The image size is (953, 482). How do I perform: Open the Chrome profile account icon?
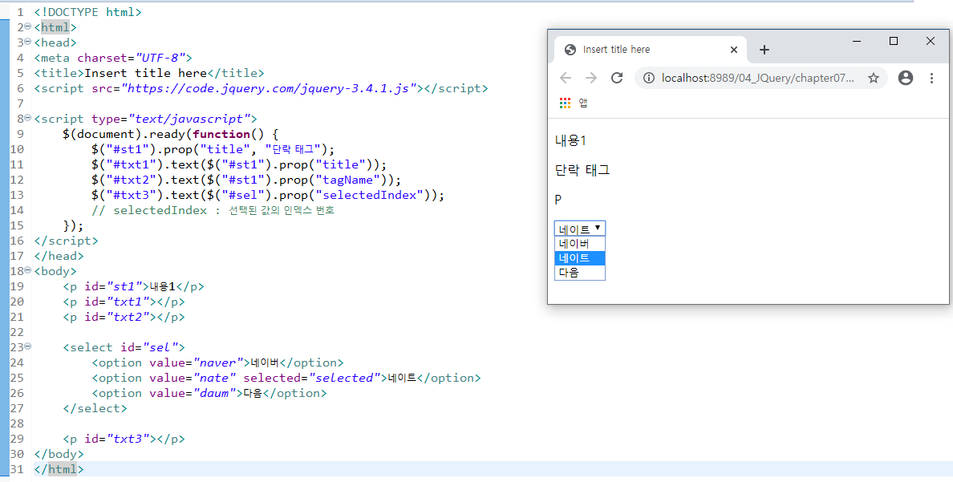906,78
